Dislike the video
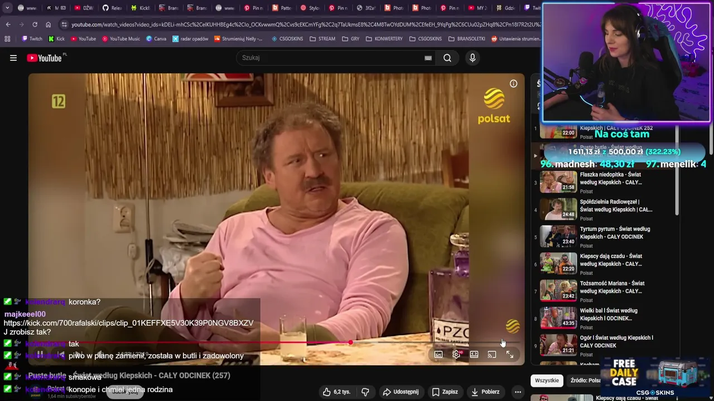This screenshot has height=401, width=714. point(365,392)
